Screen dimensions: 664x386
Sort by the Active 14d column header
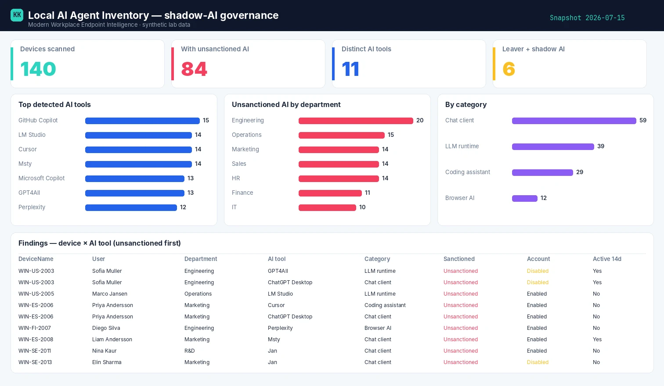point(607,259)
